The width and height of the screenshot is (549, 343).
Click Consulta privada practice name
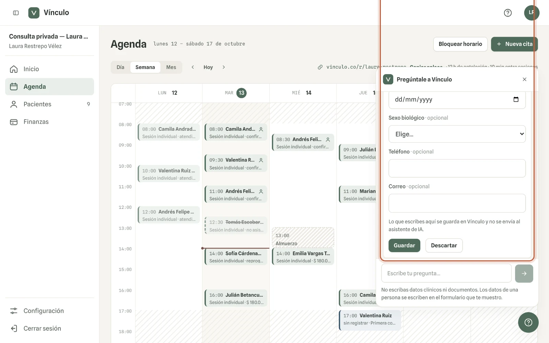pyautogui.click(x=48, y=36)
